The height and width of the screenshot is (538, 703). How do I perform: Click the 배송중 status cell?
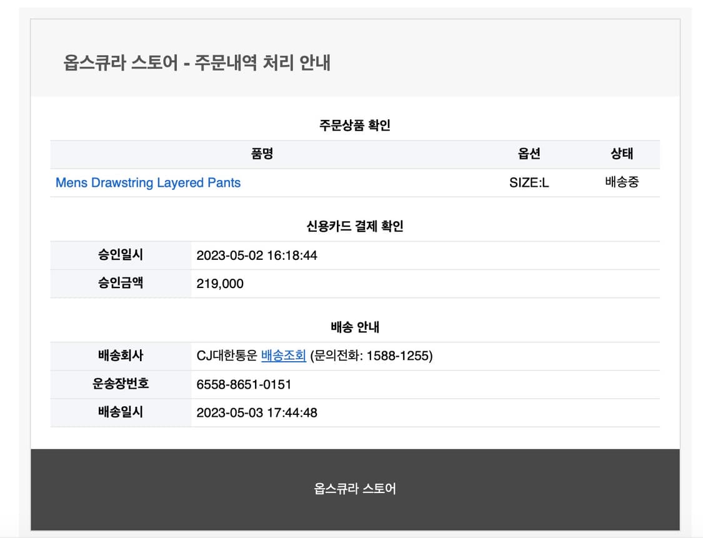(621, 182)
